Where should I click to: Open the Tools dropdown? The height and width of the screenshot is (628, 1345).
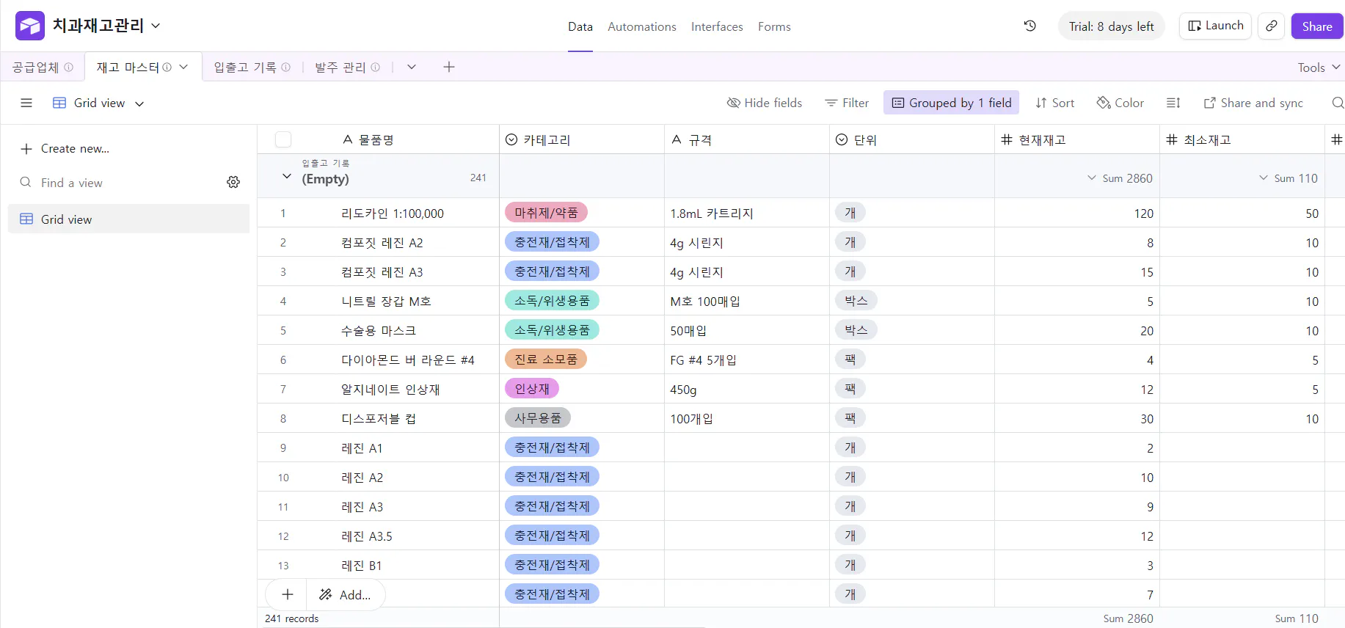[x=1319, y=67]
